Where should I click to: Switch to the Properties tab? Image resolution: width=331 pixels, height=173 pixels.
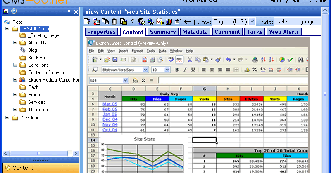tap(101, 32)
